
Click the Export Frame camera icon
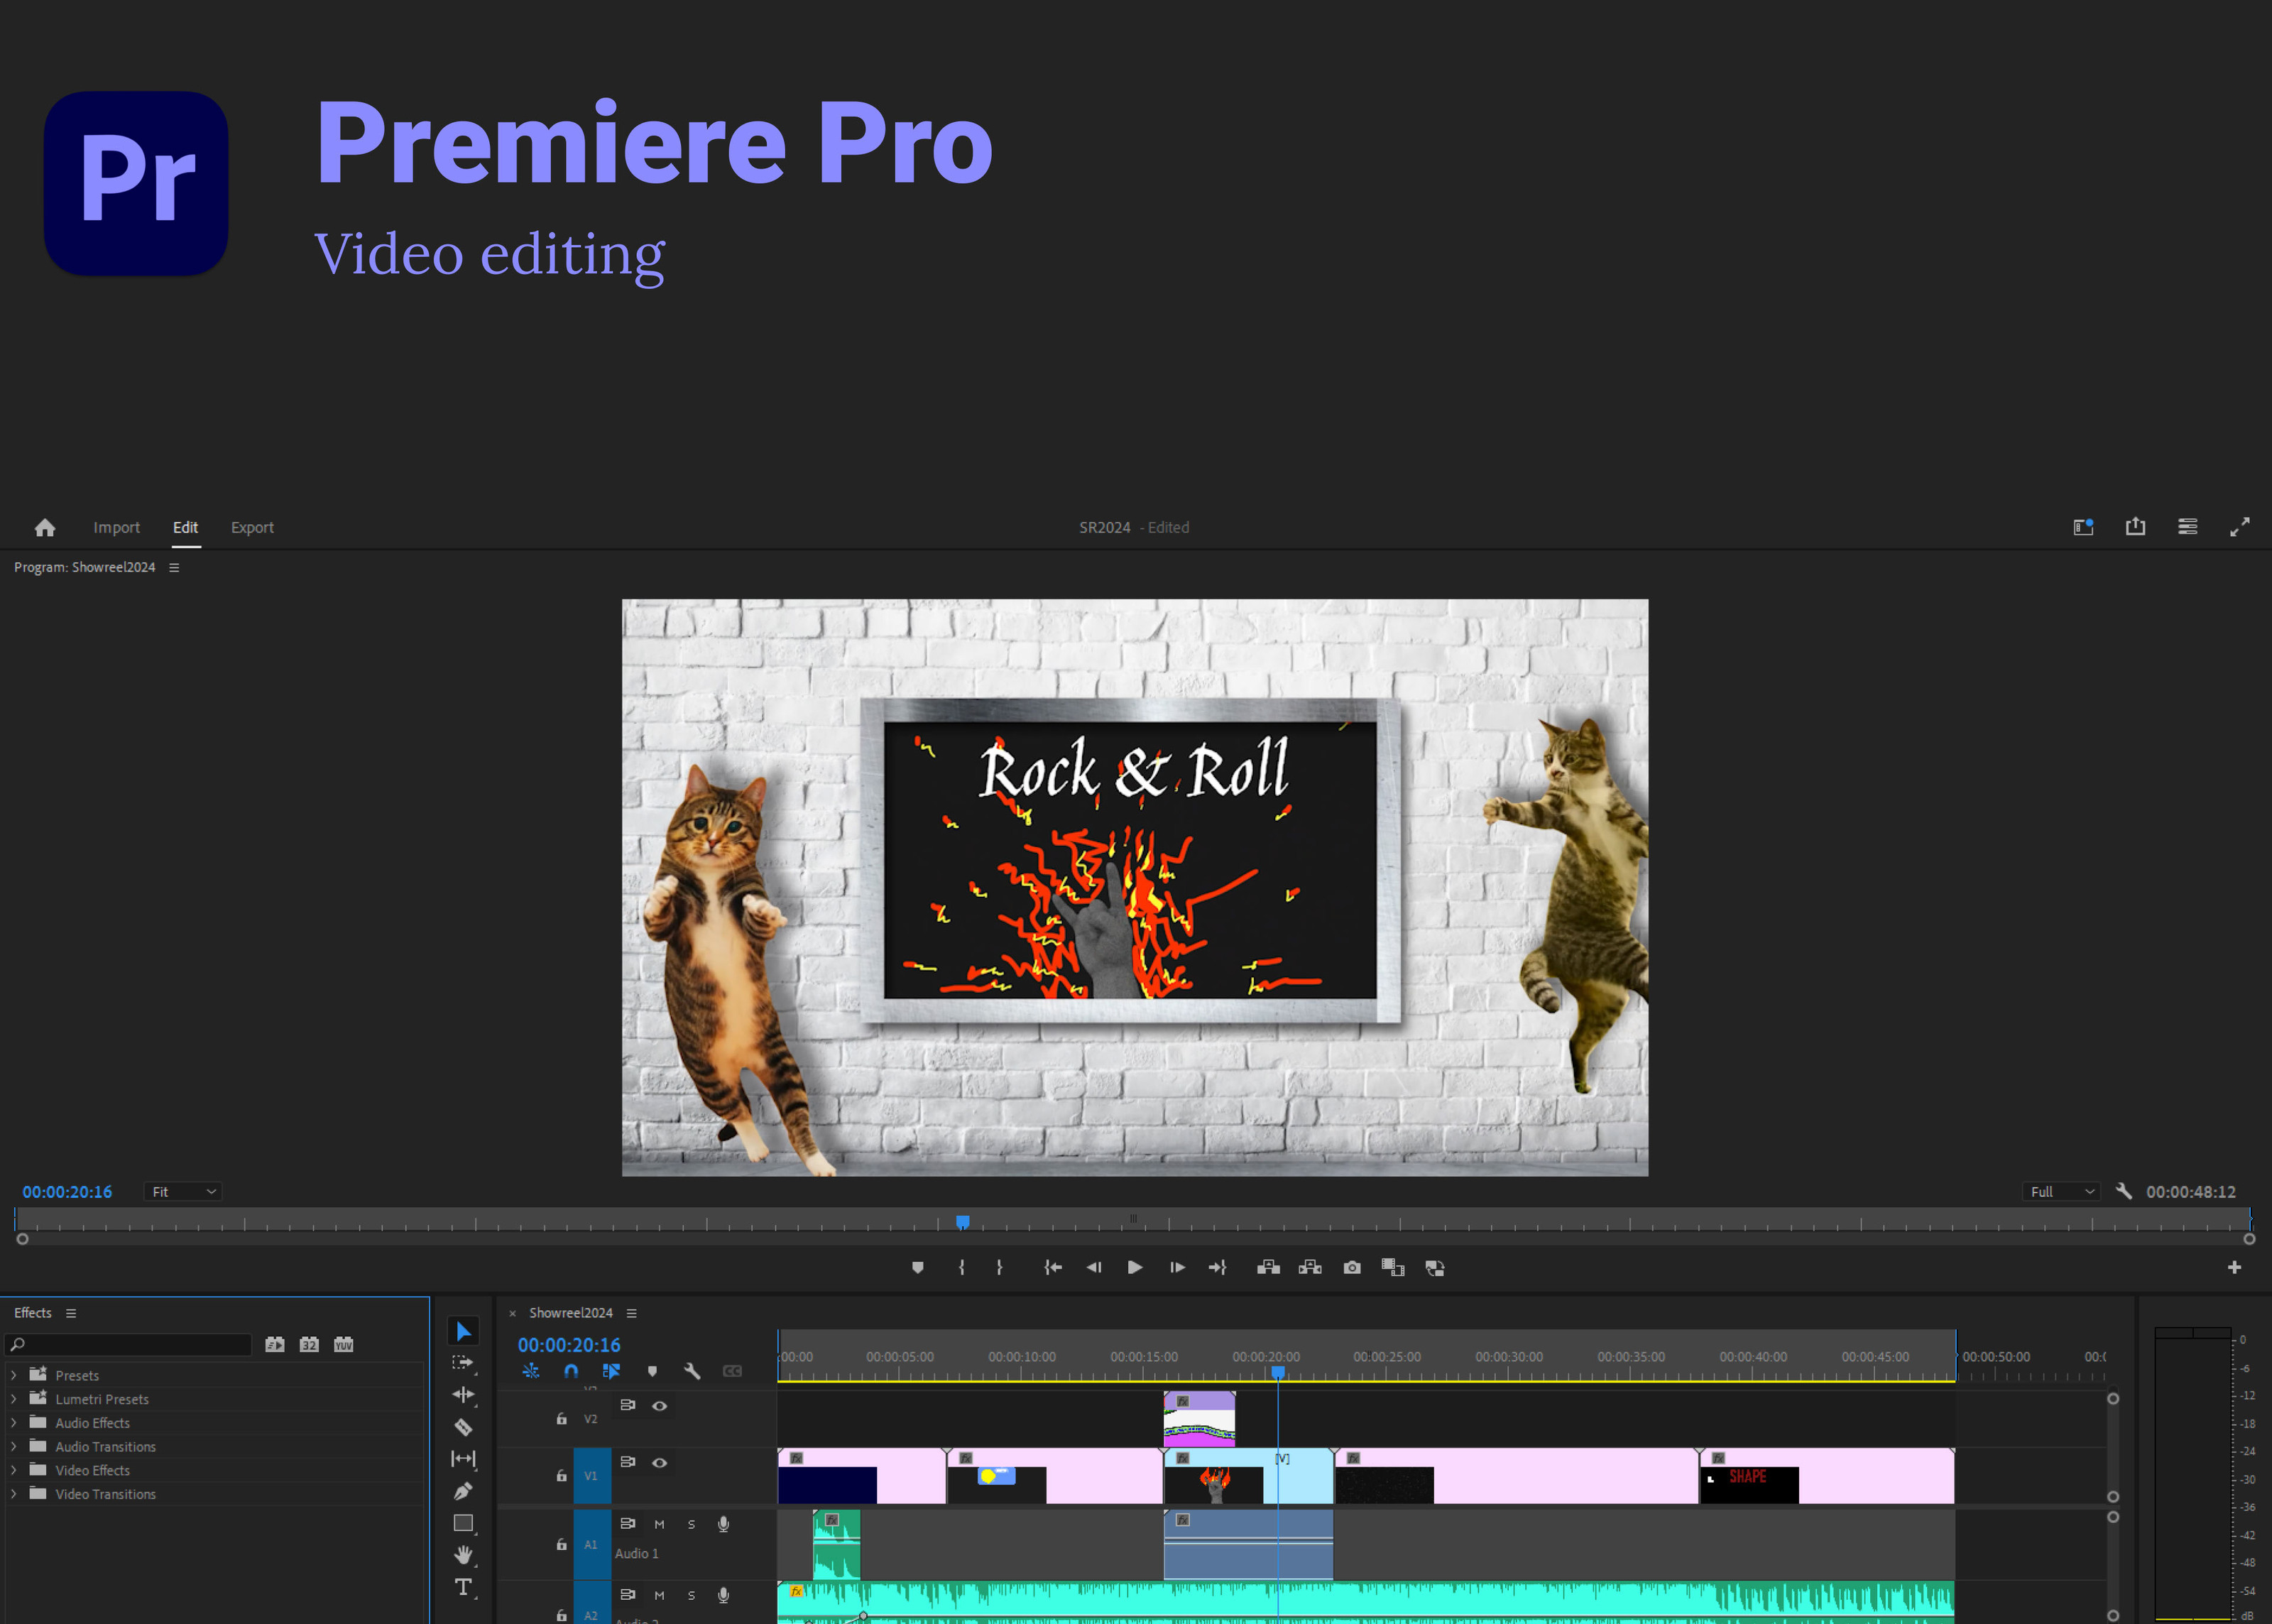(x=1351, y=1267)
